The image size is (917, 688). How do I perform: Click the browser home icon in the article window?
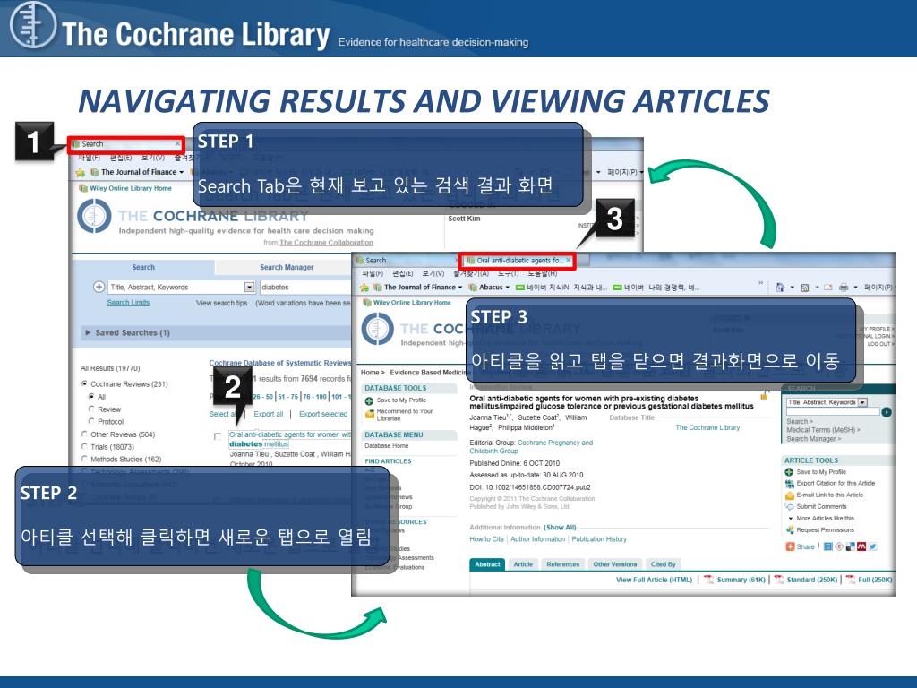780,288
